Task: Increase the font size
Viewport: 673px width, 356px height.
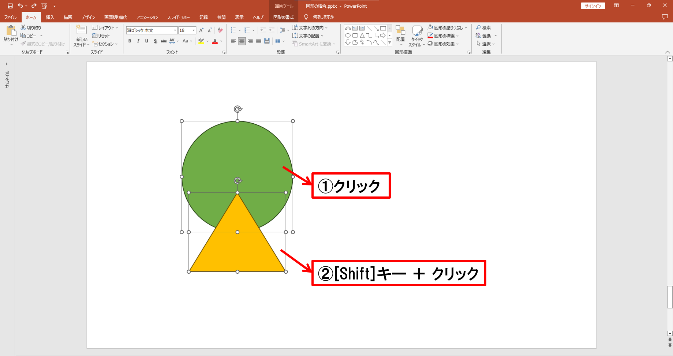Action: coord(201,30)
